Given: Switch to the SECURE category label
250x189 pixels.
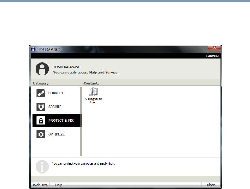Looking at the screenshot, I should [x=55, y=107].
